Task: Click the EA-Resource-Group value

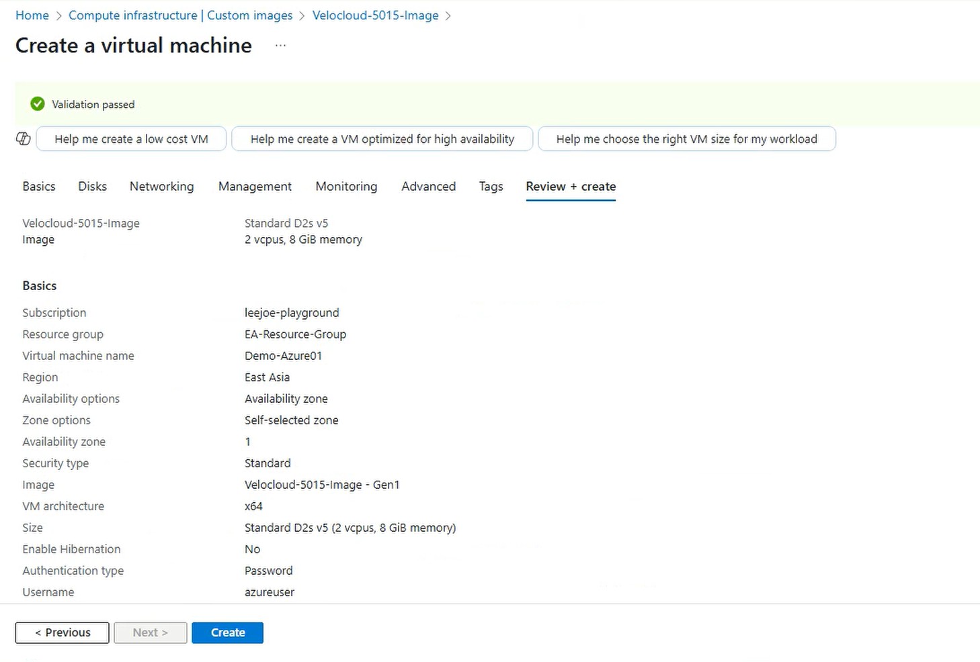Action: [x=296, y=334]
